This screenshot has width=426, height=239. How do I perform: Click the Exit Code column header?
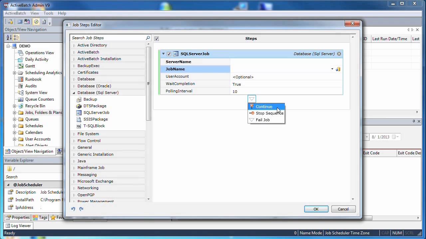tap(380, 153)
